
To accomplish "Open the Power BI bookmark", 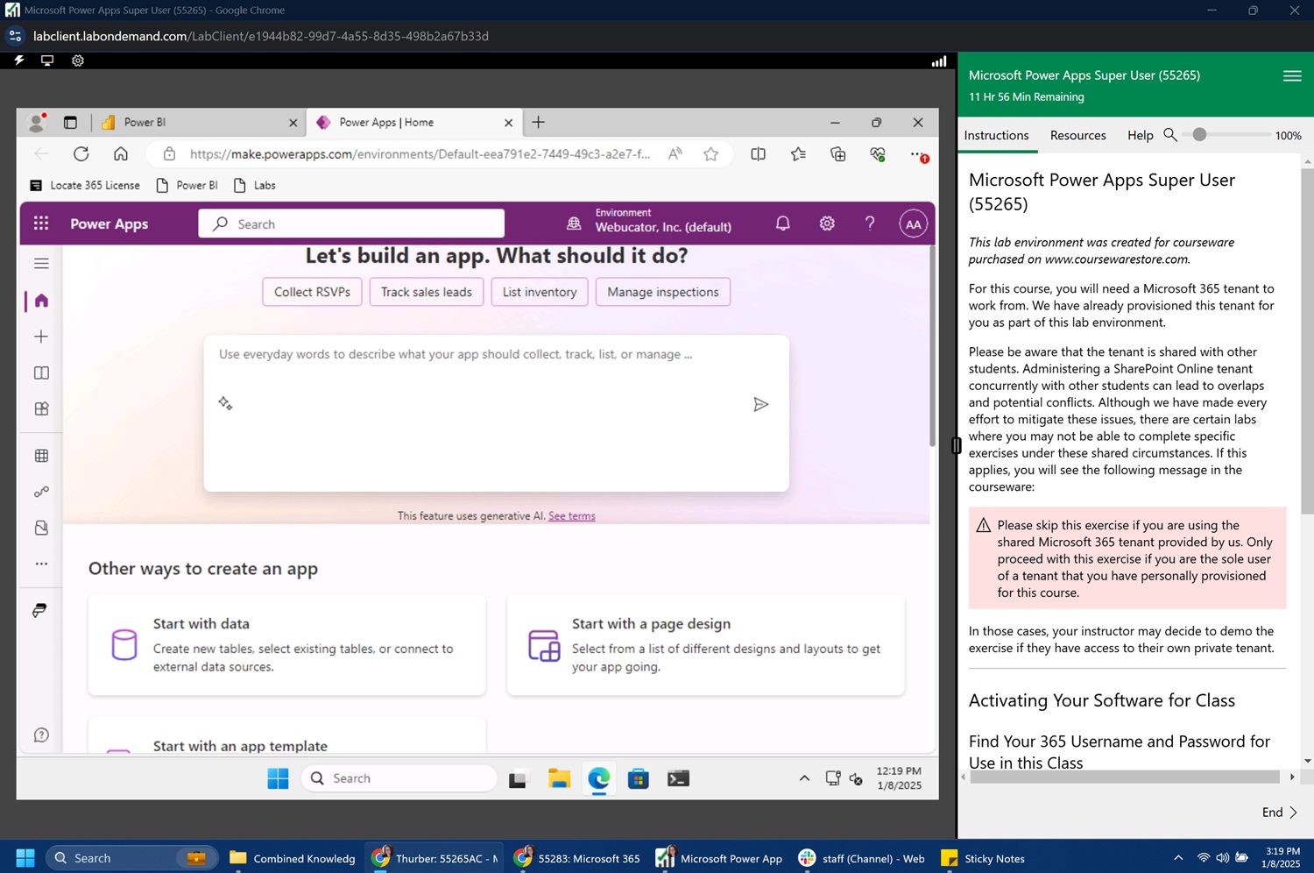I will [187, 185].
